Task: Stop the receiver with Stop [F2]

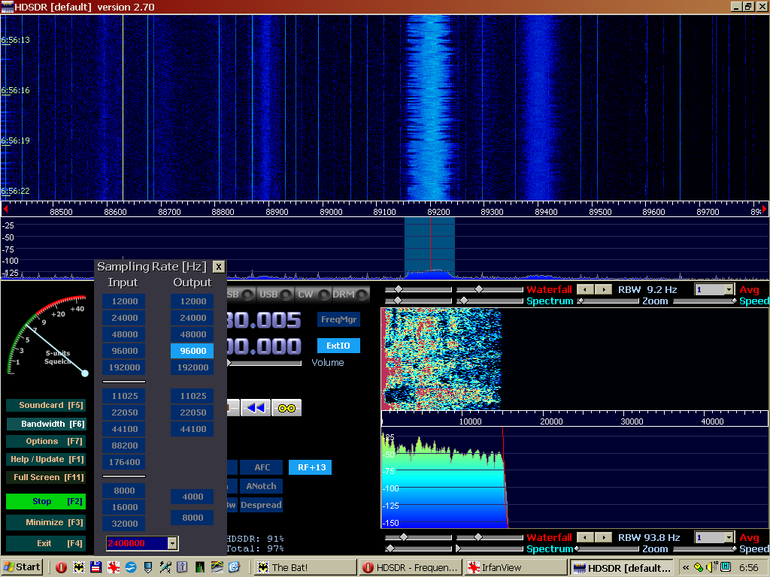Action: [x=46, y=501]
